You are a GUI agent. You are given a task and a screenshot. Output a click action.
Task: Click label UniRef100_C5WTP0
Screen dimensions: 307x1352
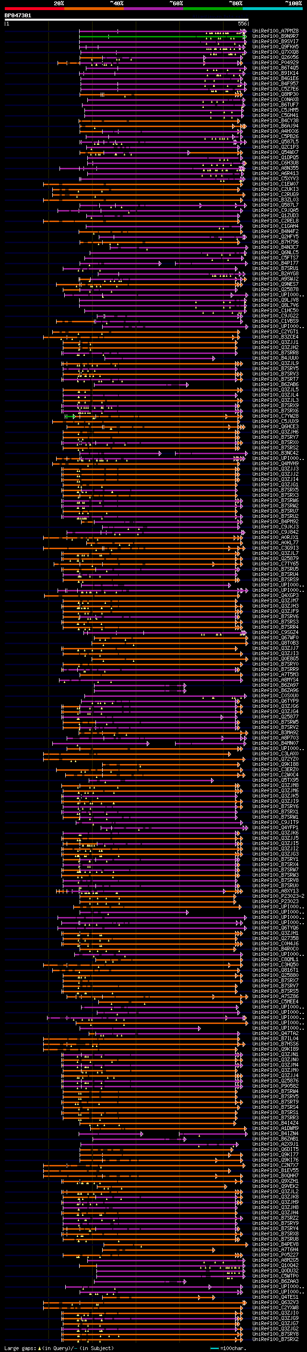[x=275, y=1275]
